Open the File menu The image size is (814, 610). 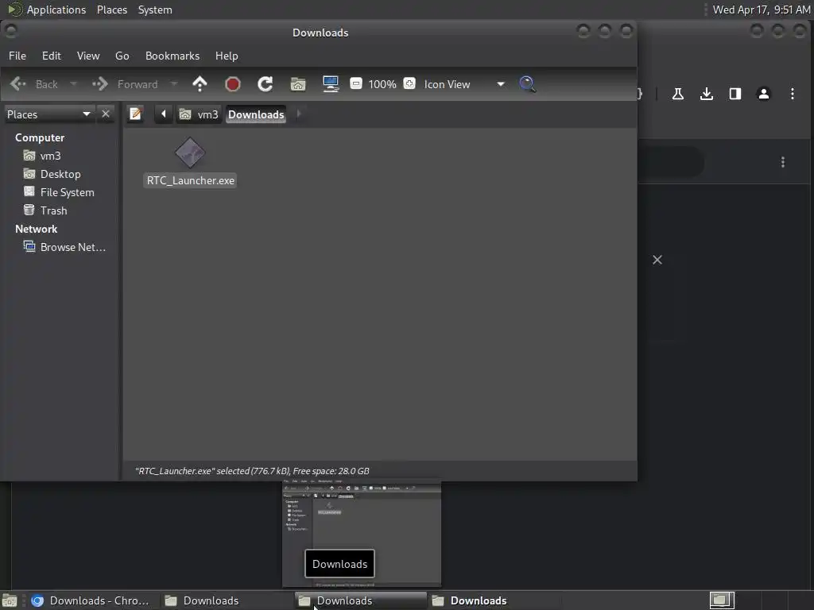tap(17, 56)
